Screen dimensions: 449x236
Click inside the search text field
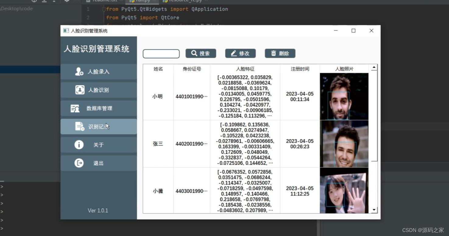pyautogui.click(x=161, y=53)
